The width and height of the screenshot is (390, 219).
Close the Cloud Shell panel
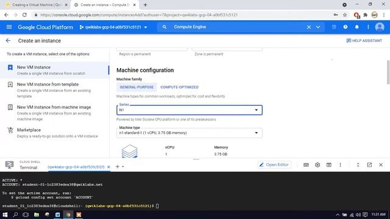[381, 165]
